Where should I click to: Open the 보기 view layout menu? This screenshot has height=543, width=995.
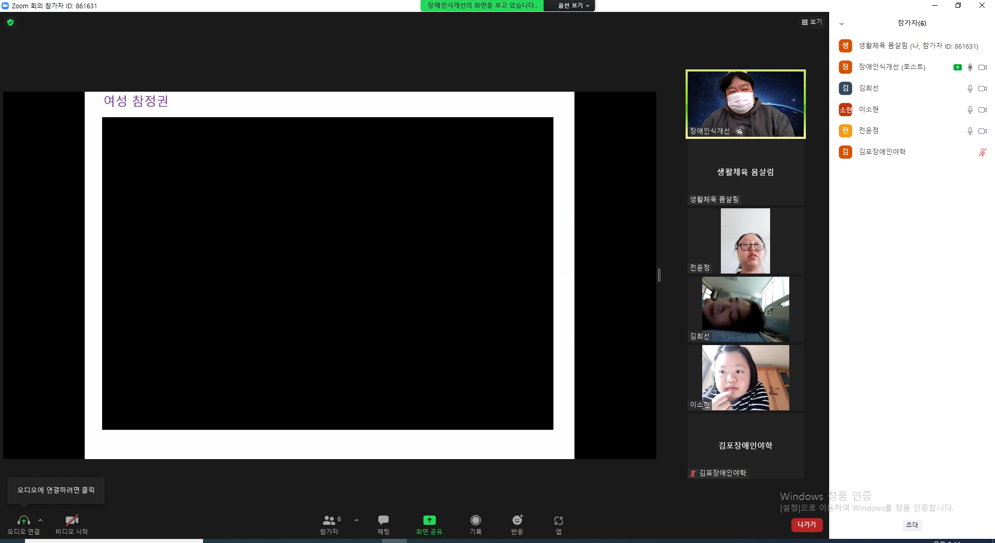coord(812,22)
